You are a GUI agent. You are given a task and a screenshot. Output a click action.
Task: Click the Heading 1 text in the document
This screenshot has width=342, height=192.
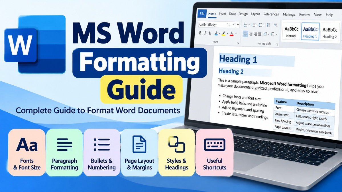click(238, 59)
